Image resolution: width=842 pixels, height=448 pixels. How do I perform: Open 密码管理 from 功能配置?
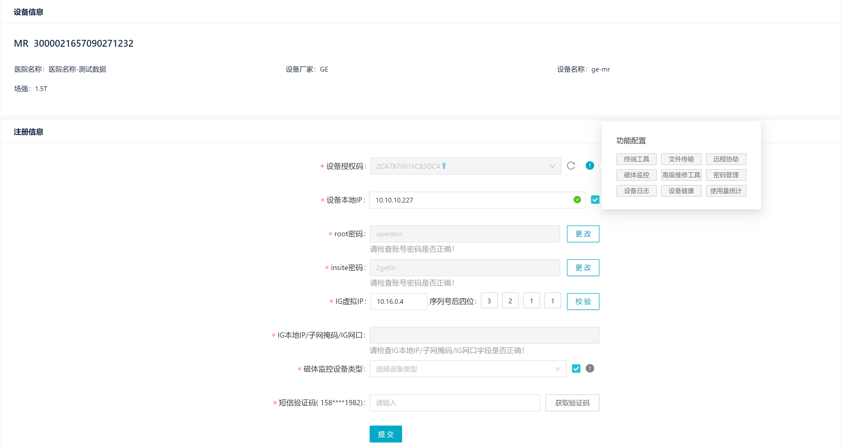[726, 175]
